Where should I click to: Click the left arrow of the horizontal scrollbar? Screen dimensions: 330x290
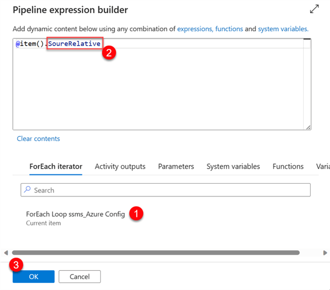pos(6,253)
